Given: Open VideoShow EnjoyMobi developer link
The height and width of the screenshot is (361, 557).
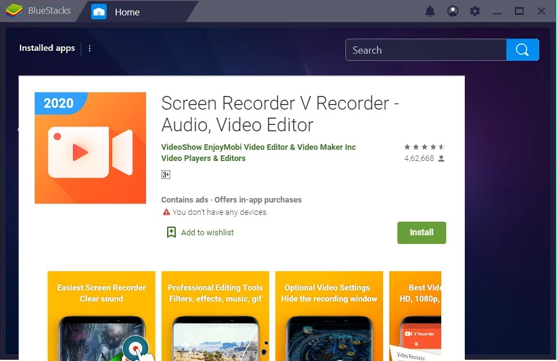Looking at the screenshot, I should coord(258,147).
